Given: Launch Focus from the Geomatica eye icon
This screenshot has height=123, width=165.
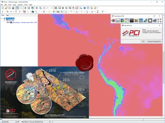Looking at the screenshot, I should pos(113,21).
